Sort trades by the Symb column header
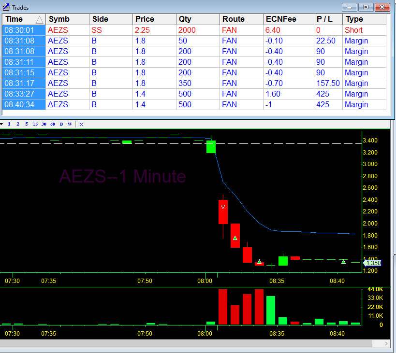The height and width of the screenshot is (353, 396). [67, 19]
